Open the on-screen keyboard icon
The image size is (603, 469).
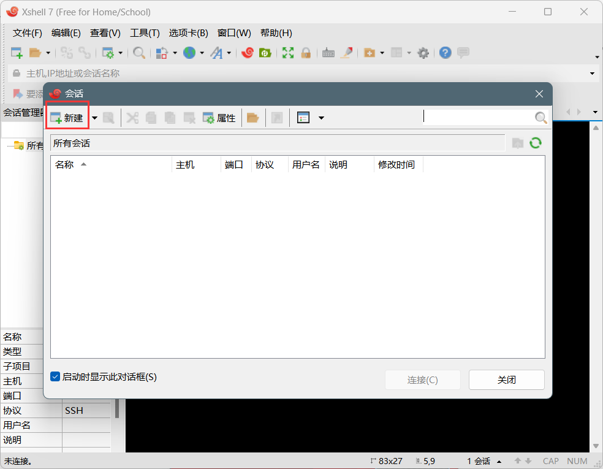coord(328,53)
